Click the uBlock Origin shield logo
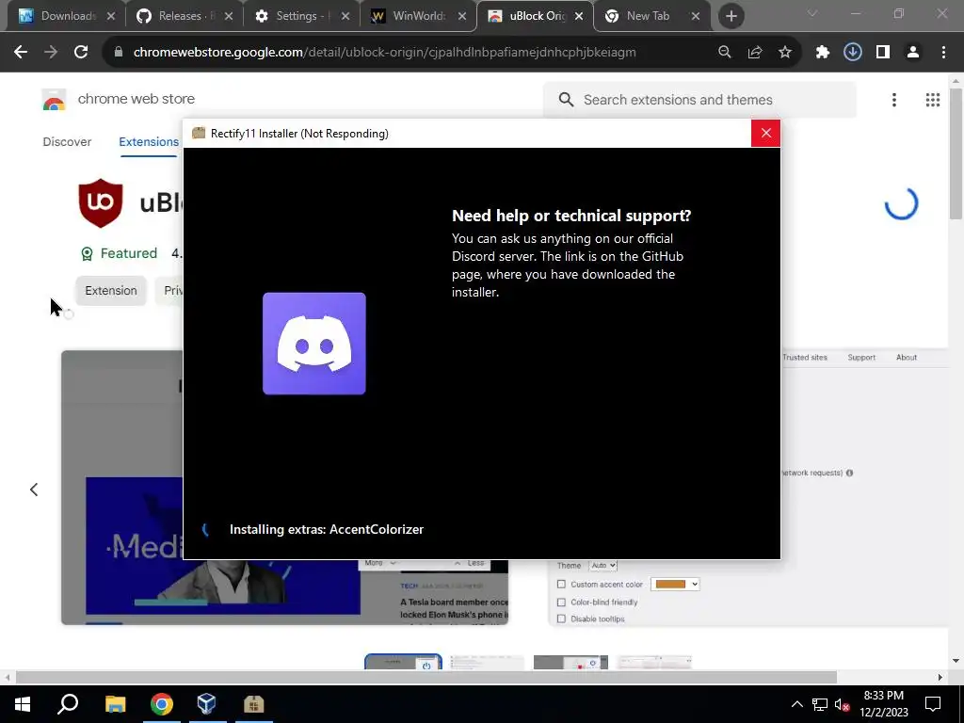 pyautogui.click(x=101, y=203)
